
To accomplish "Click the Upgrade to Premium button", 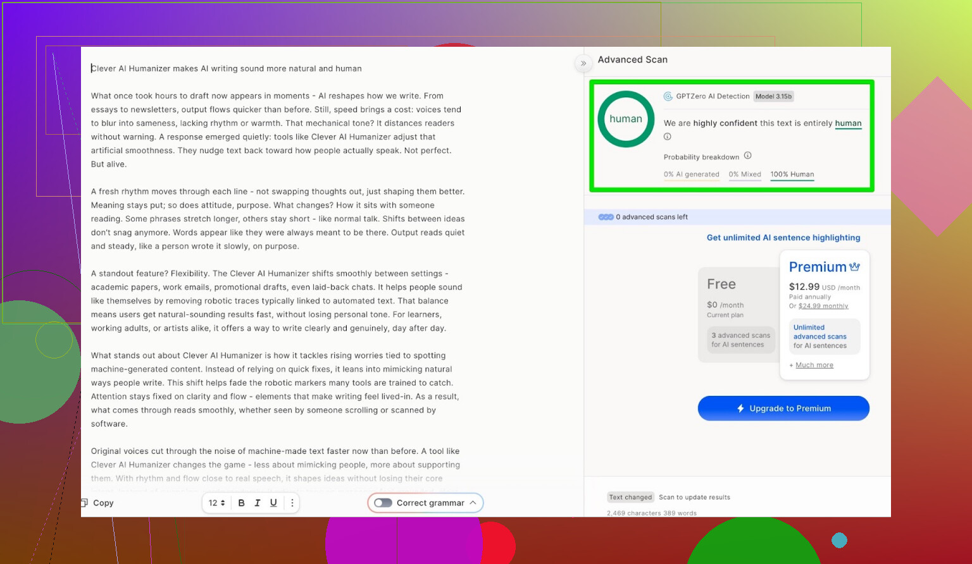I will (x=783, y=408).
